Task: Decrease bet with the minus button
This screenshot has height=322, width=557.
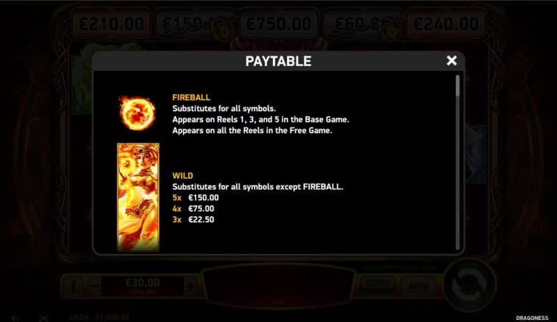Action: 94,285
